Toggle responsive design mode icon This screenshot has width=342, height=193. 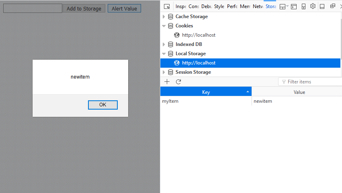point(303,6)
